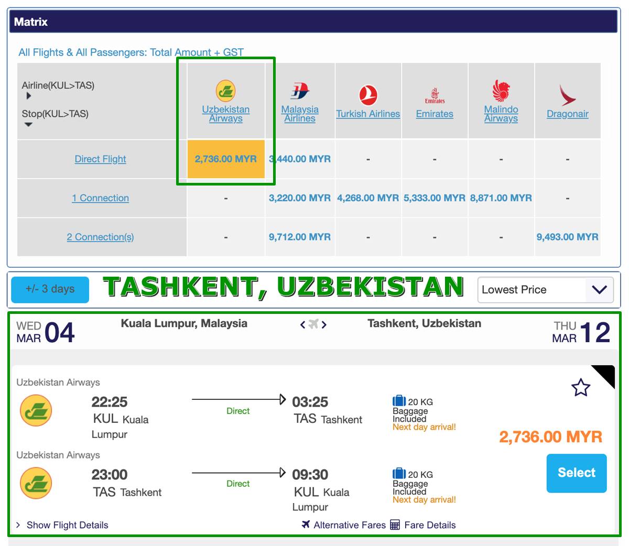Image resolution: width=629 pixels, height=546 pixels.
Task: Click the orange 2,736.00 MYR flight price
Action: point(550,437)
